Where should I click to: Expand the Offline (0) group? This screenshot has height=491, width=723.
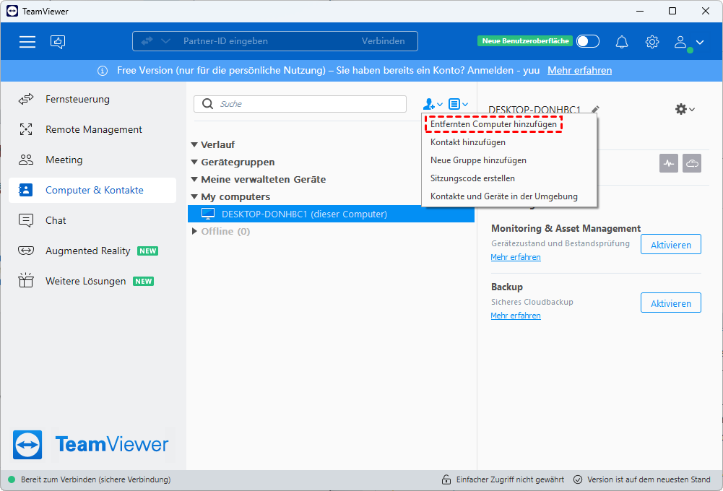click(195, 231)
